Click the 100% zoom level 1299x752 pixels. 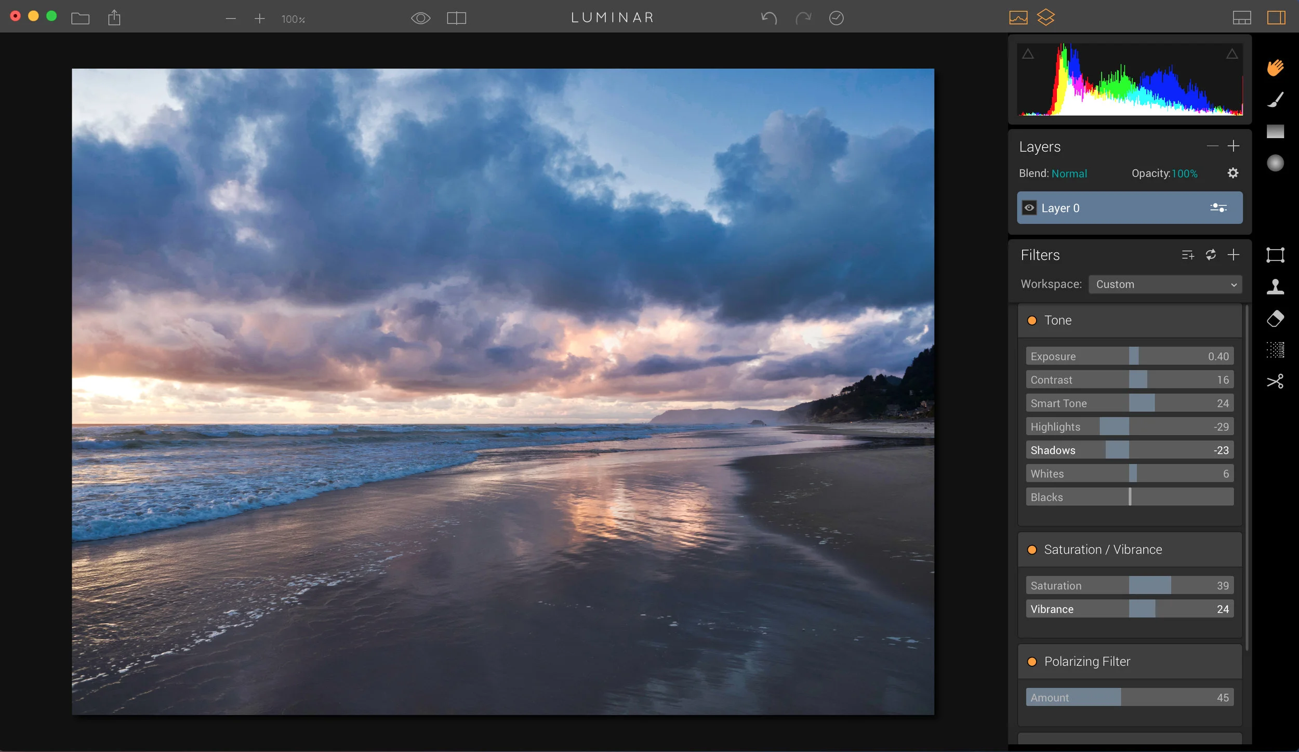tap(293, 19)
